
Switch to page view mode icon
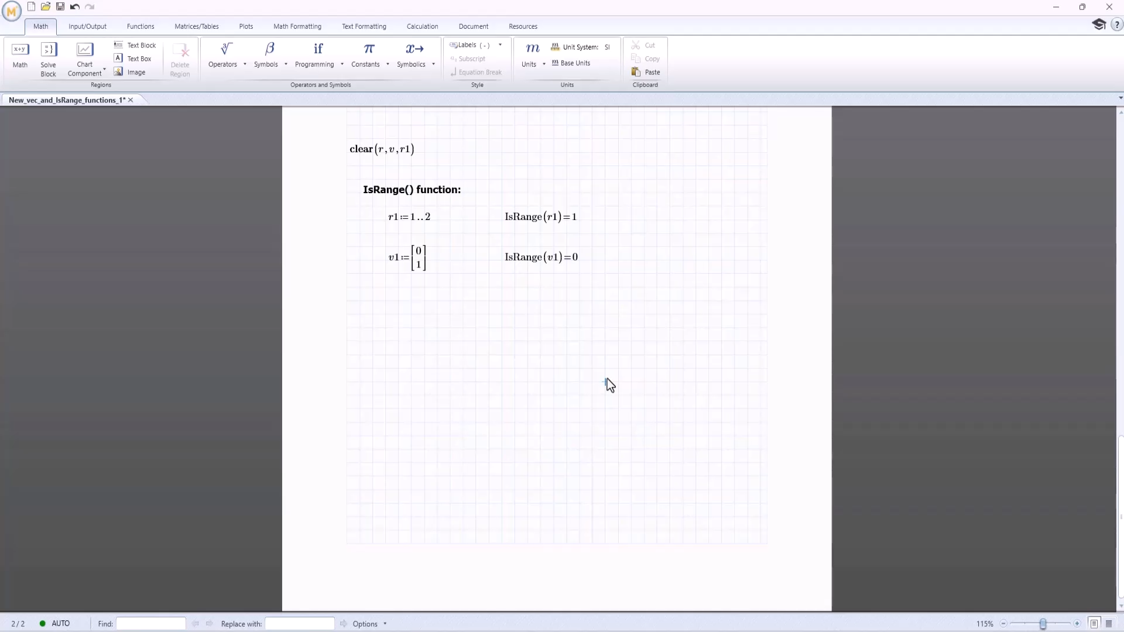tap(1094, 624)
